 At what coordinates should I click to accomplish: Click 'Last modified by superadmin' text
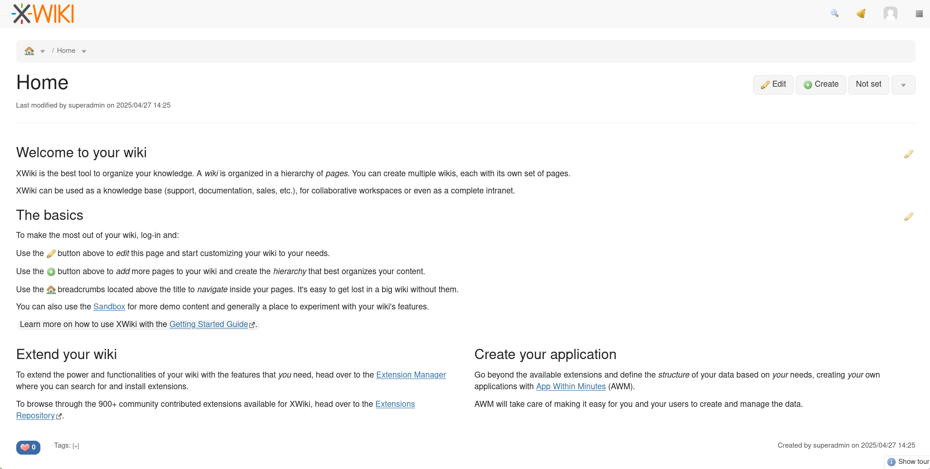point(60,105)
